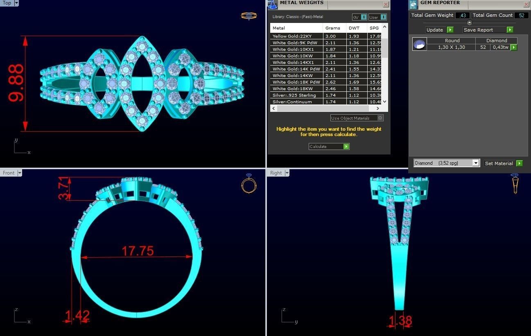Select the White Gold:10KX1 row

[x=326, y=49]
